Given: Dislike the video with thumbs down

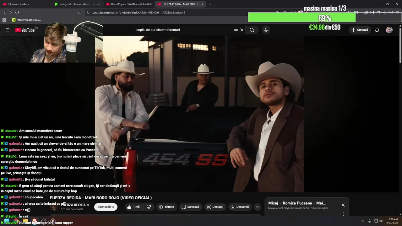Looking at the screenshot, I should tap(149, 207).
